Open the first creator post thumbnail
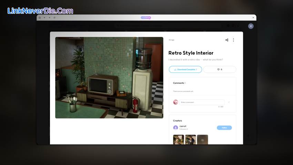Viewport: 293px width, 165px height. (178, 139)
